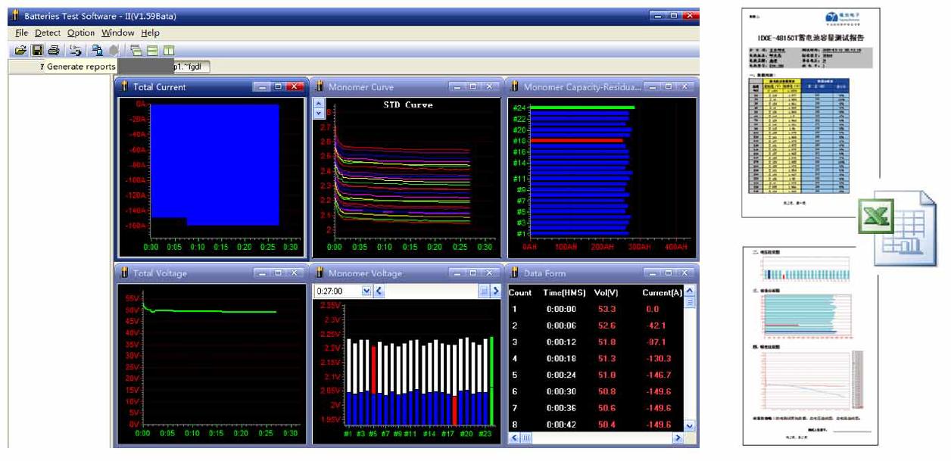Click the network computers toolbar icon
Screen dimensions: 951x461
point(97,51)
